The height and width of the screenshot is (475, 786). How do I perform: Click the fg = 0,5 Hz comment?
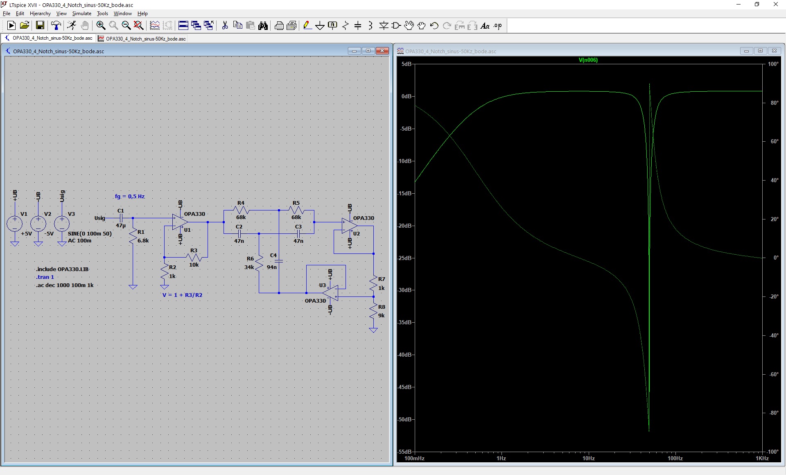pyautogui.click(x=130, y=197)
